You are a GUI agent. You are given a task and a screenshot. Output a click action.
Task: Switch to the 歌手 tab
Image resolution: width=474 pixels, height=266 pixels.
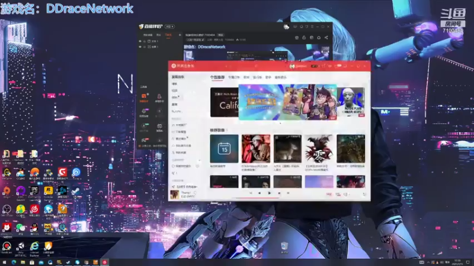268,77
